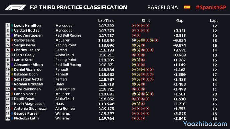Select the Lap Time column header
230x129 pixels.
[106, 21]
